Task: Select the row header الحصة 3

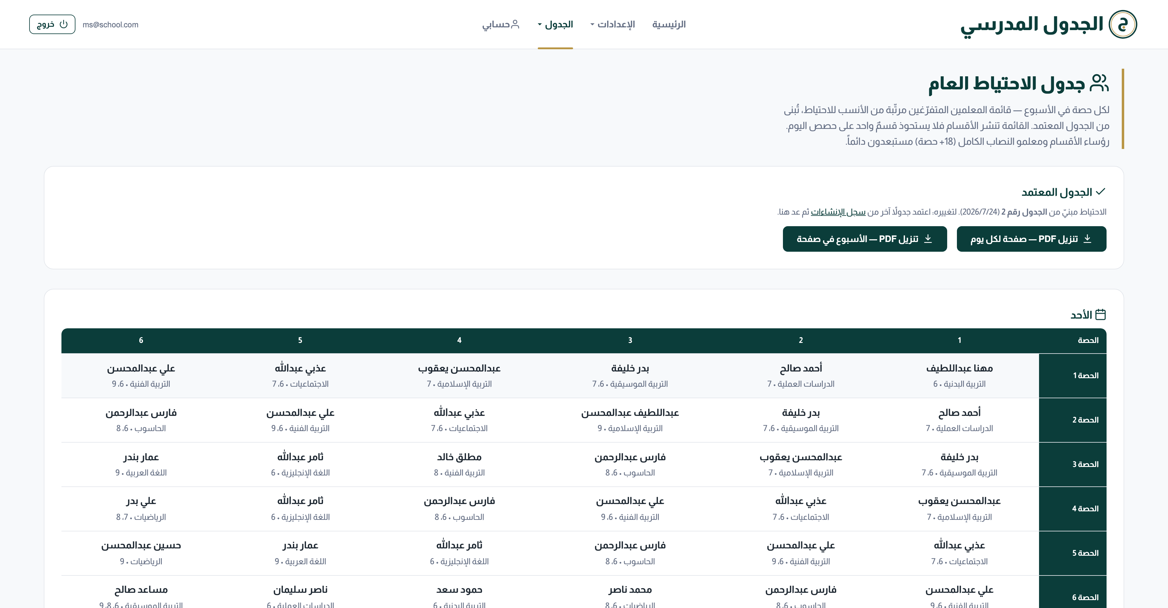Action: click(x=1072, y=465)
